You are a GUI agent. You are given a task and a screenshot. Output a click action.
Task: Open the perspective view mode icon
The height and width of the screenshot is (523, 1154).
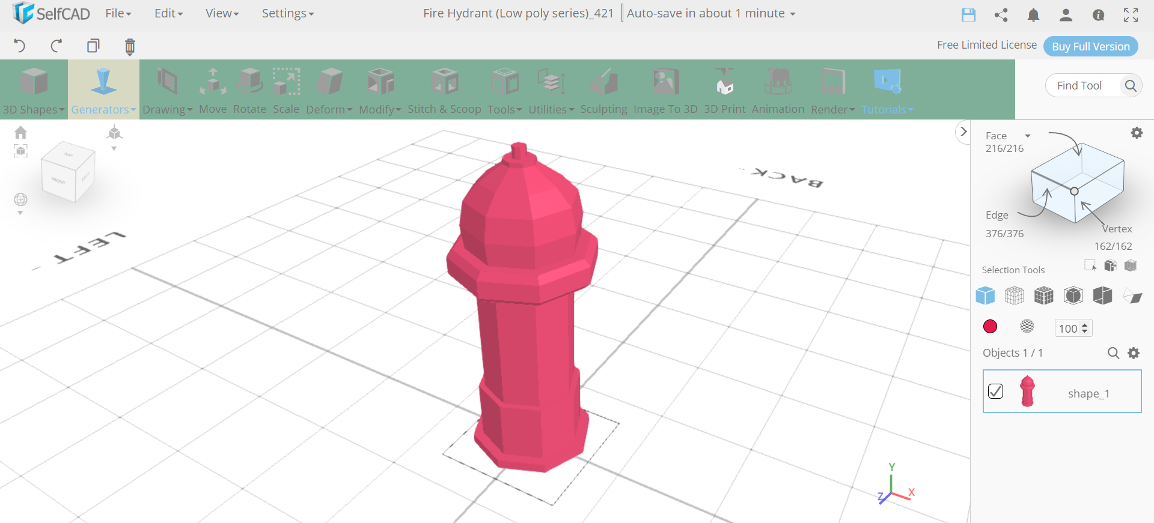point(114,133)
